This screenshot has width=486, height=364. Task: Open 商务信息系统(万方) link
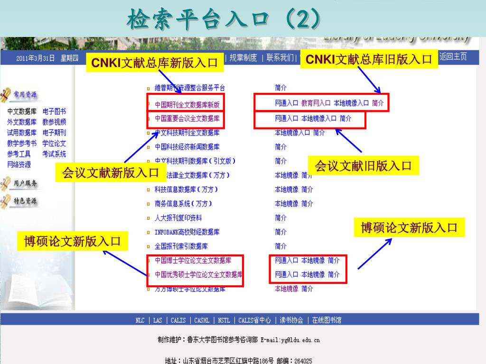184,204
